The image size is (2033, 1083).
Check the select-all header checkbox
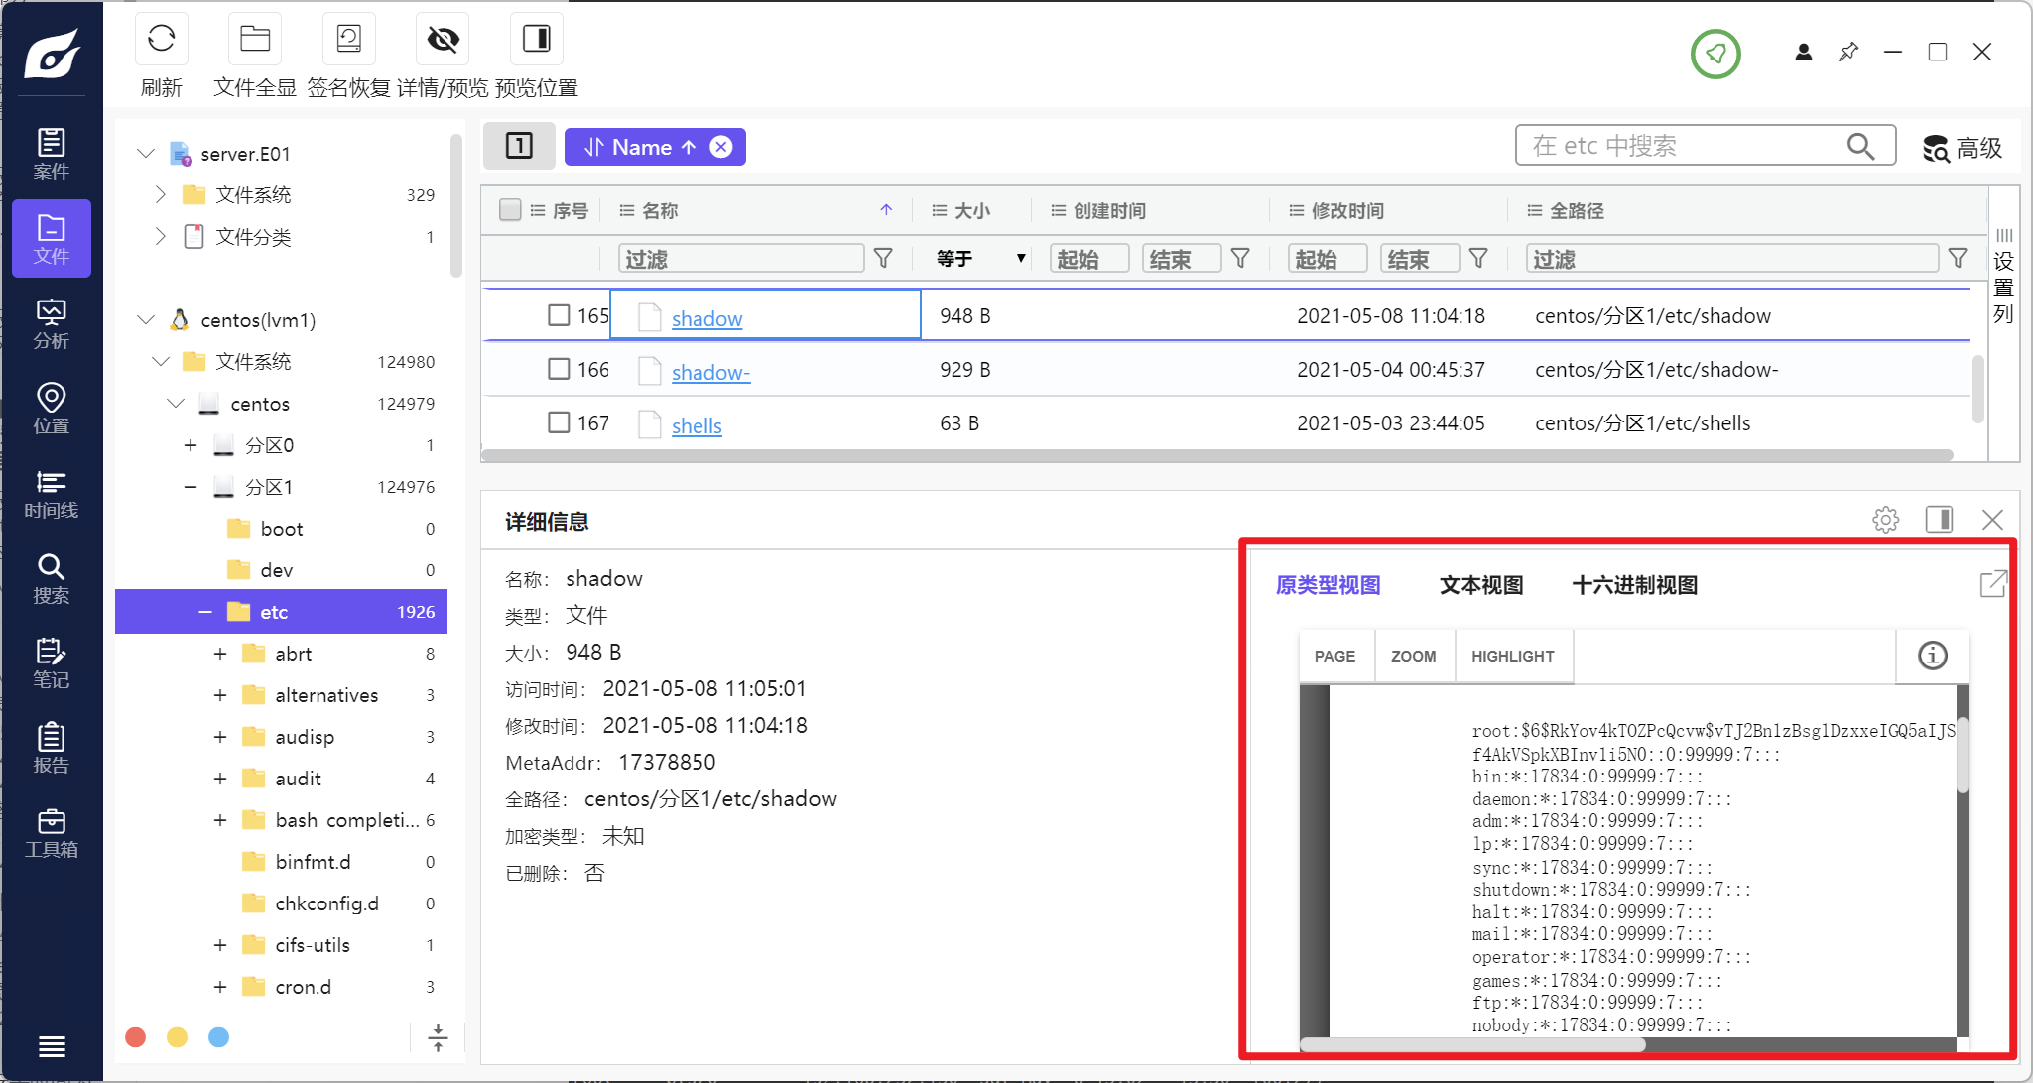point(510,210)
